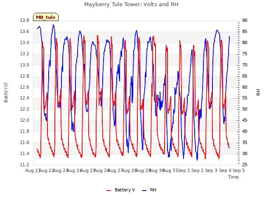The height and width of the screenshot is (198, 264).
Task: Click the 12.6 voltage tick label
Action: click(25, 87)
